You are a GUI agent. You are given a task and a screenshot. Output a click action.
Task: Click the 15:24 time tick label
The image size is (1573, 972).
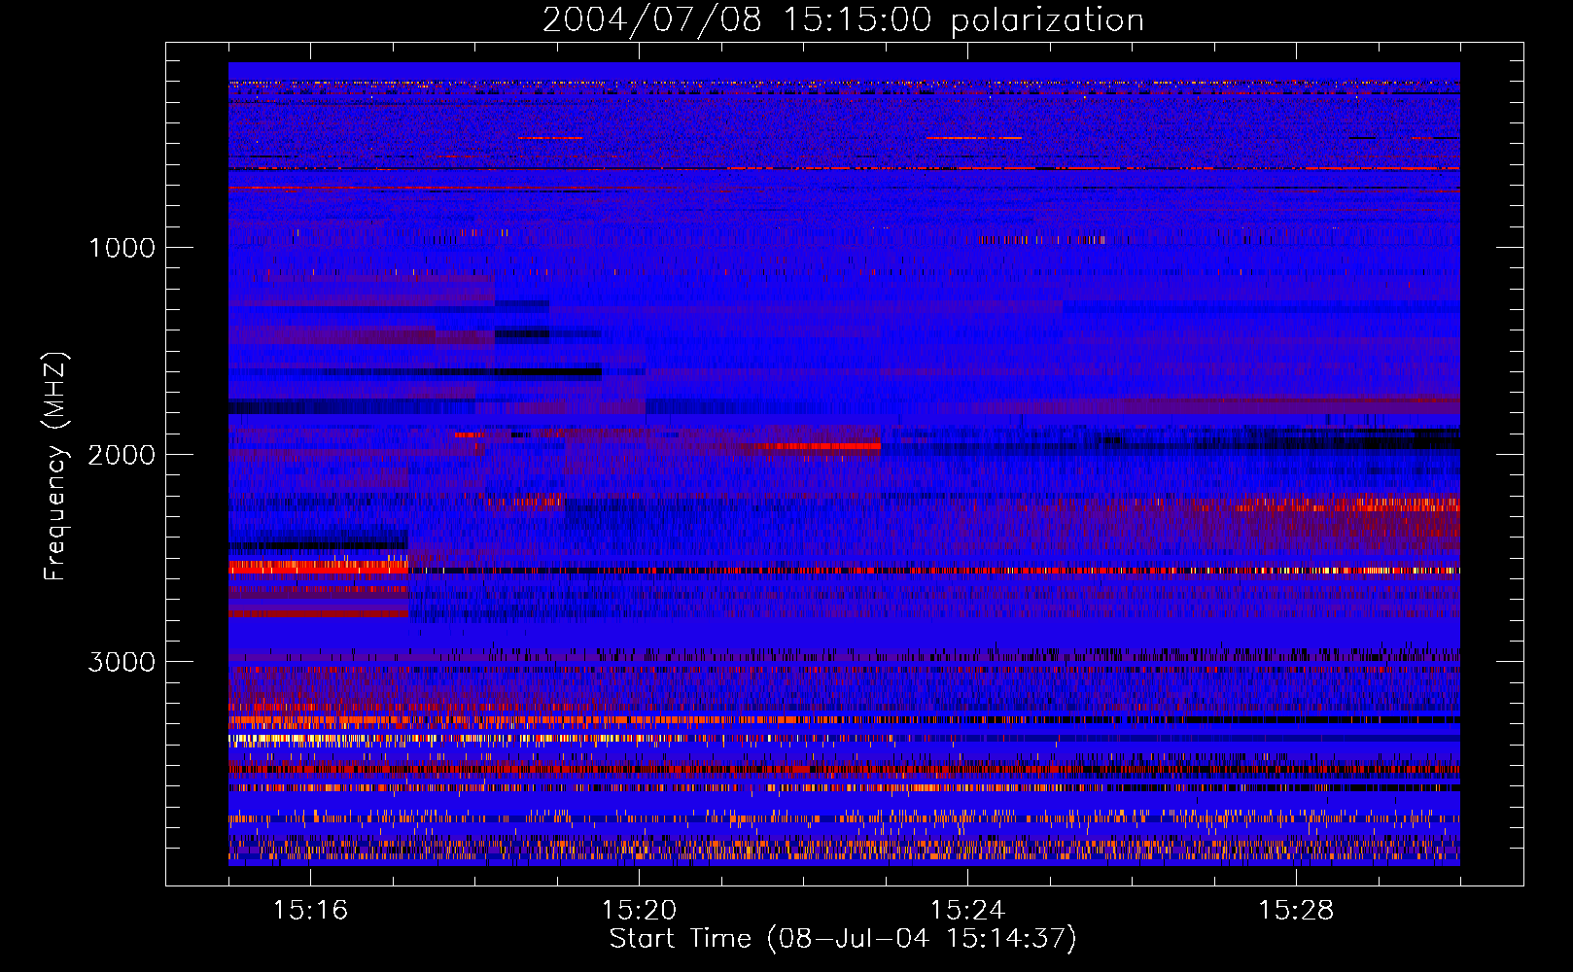click(967, 910)
